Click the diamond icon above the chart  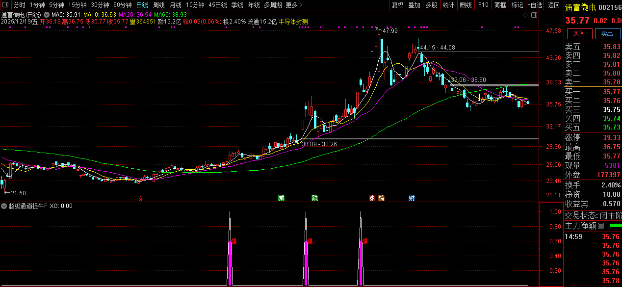tap(525, 15)
